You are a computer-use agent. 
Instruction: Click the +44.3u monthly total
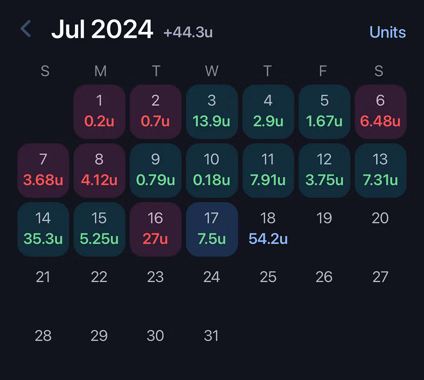click(188, 32)
